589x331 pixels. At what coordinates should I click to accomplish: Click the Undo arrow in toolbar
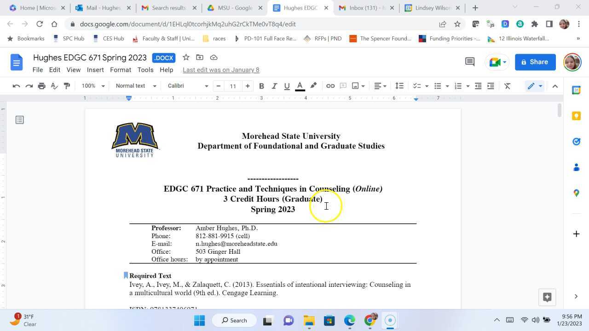click(16, 86)
